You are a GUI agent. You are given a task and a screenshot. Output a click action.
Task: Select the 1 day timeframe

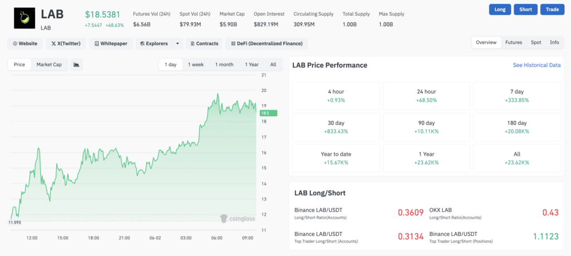171,65
